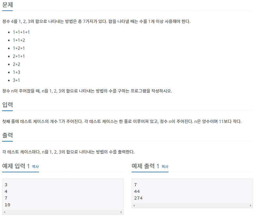Click the 복사 link next to 예제 출력 1
This screenshot has width=256, height=218.
(165, 167)
